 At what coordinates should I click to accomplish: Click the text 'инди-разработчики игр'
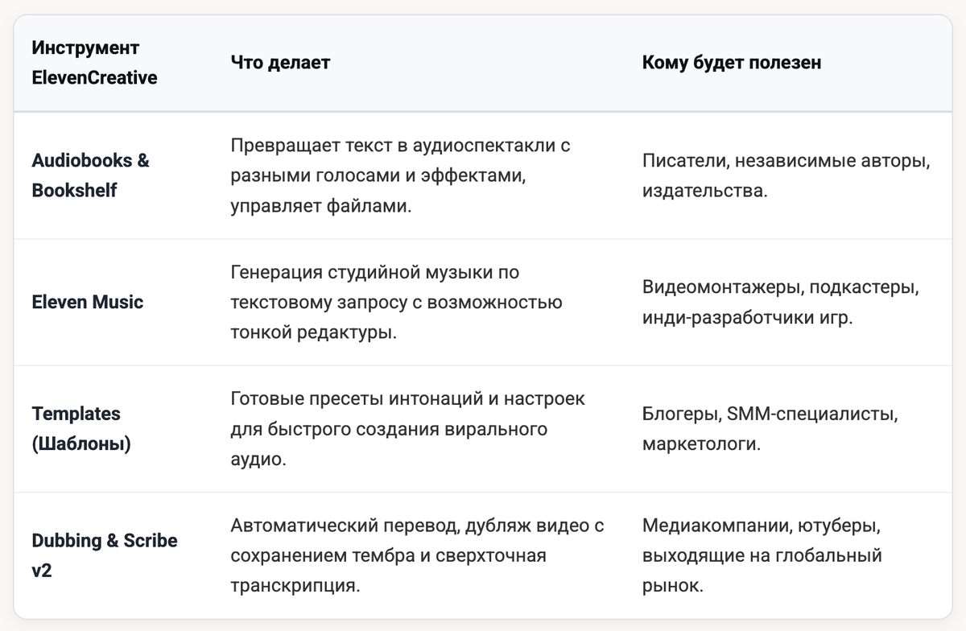pos(746,317)
